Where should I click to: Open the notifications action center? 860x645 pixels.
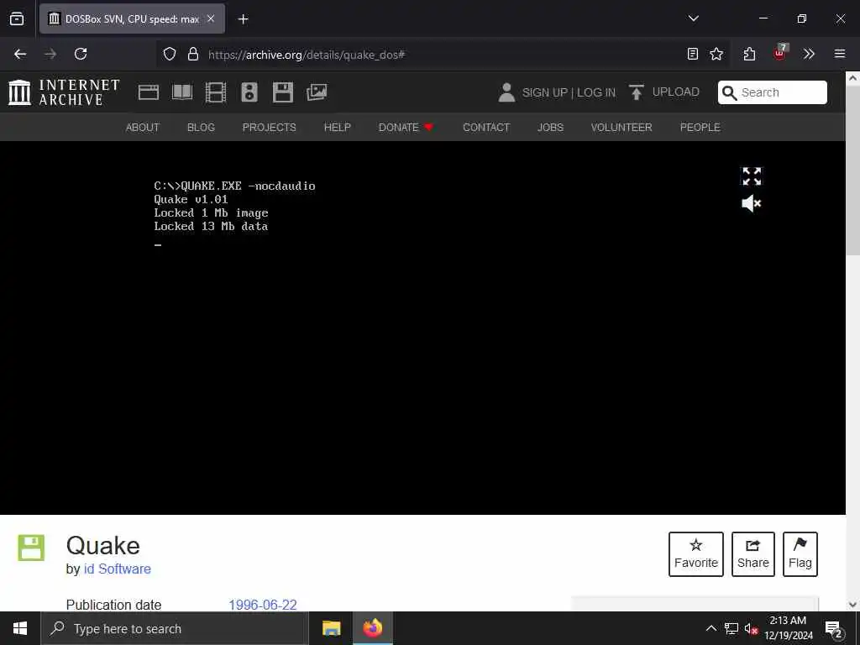(x=834, y=629)
